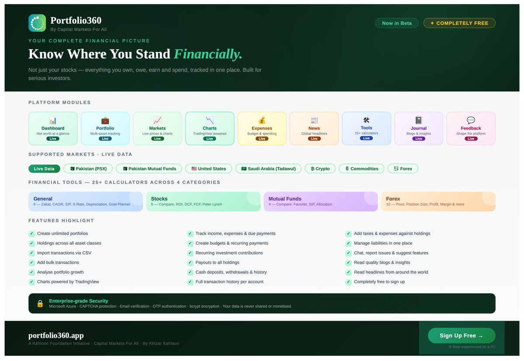Screen dimensions: 524x361
Task: Click 'Cash deposits, withdrawals & history' text
Action: point(231,272)
